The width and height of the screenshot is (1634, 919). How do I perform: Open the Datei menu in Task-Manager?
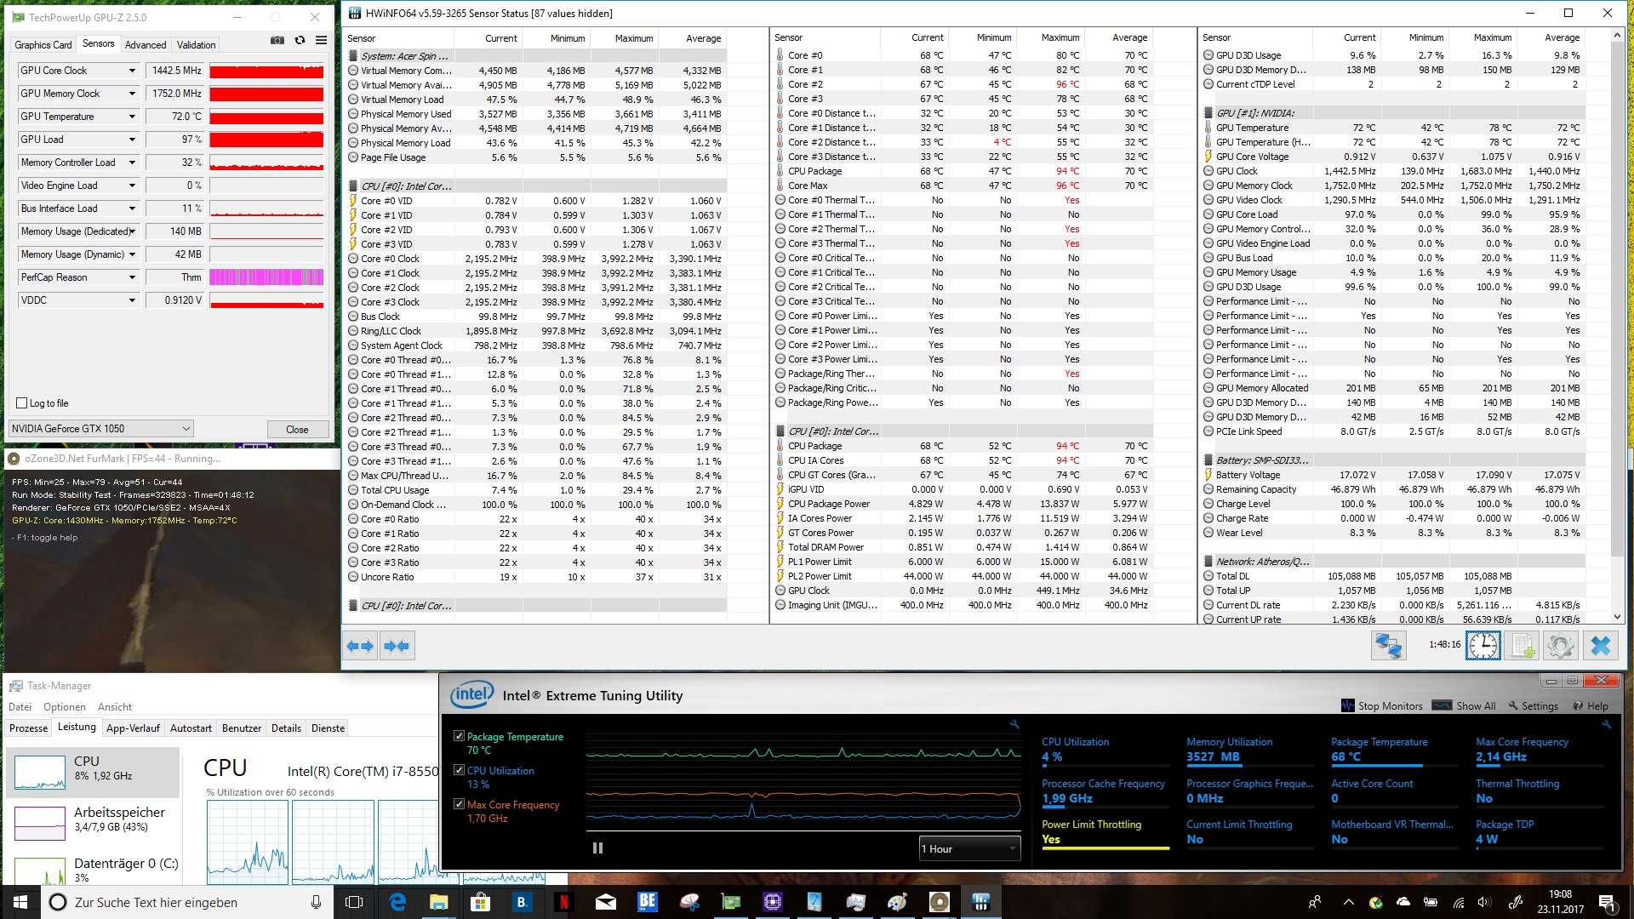tap(20, 707)
